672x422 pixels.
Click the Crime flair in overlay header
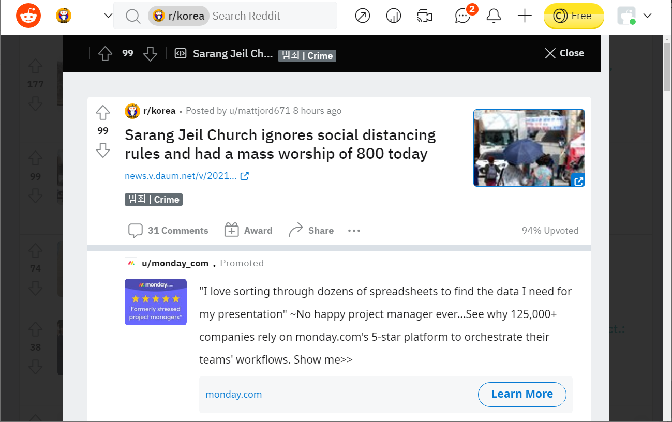[x=307, y=55]
